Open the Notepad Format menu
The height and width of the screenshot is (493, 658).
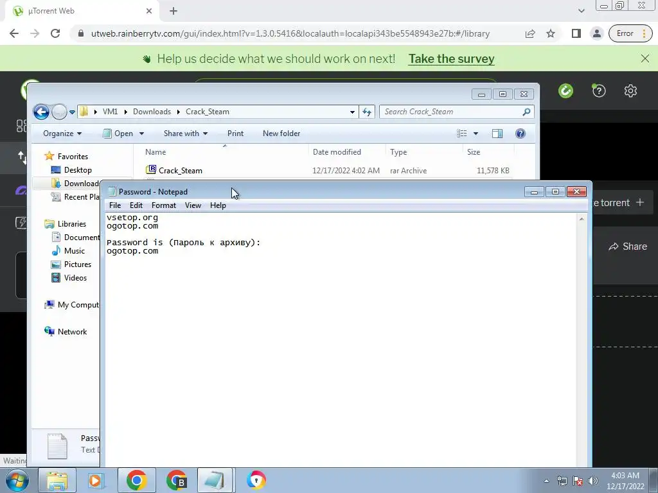pos(164,205)
